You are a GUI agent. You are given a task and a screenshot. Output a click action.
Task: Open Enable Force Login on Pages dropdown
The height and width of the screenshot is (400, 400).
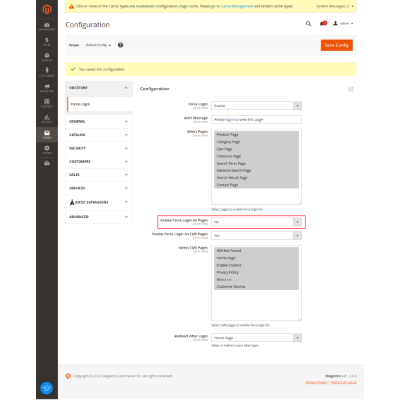coord(257,222)
